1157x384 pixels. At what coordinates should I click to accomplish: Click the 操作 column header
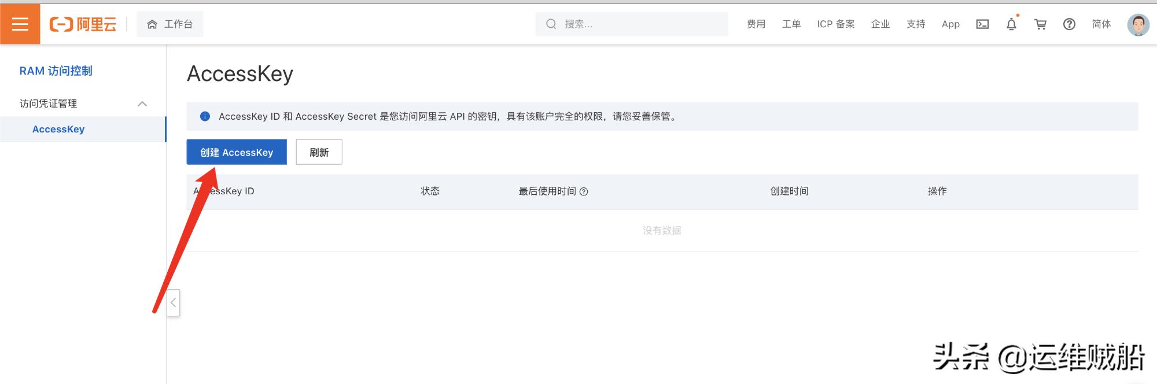[937, 191]
